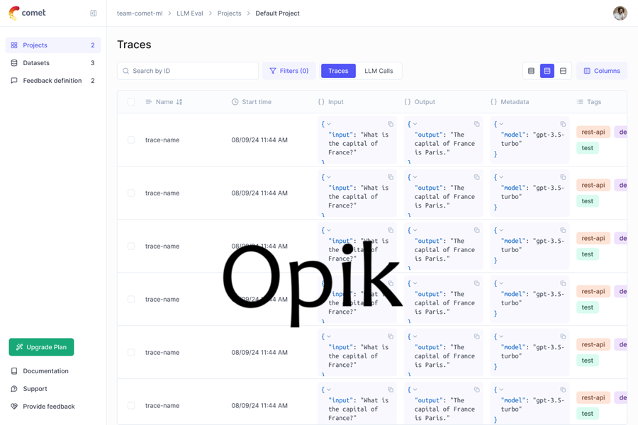Check the second trace-name row checkbox
The image size is (638, 425).
pyautogui.click(x=131, y=193)
